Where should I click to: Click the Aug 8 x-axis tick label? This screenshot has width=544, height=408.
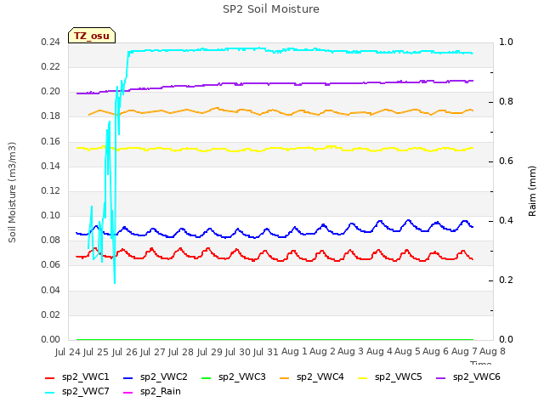point(493,351)
